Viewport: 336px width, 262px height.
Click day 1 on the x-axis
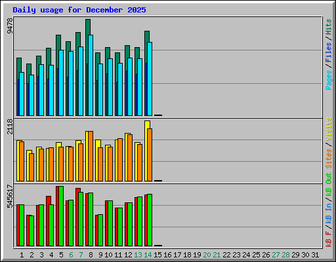pos(22,255)
